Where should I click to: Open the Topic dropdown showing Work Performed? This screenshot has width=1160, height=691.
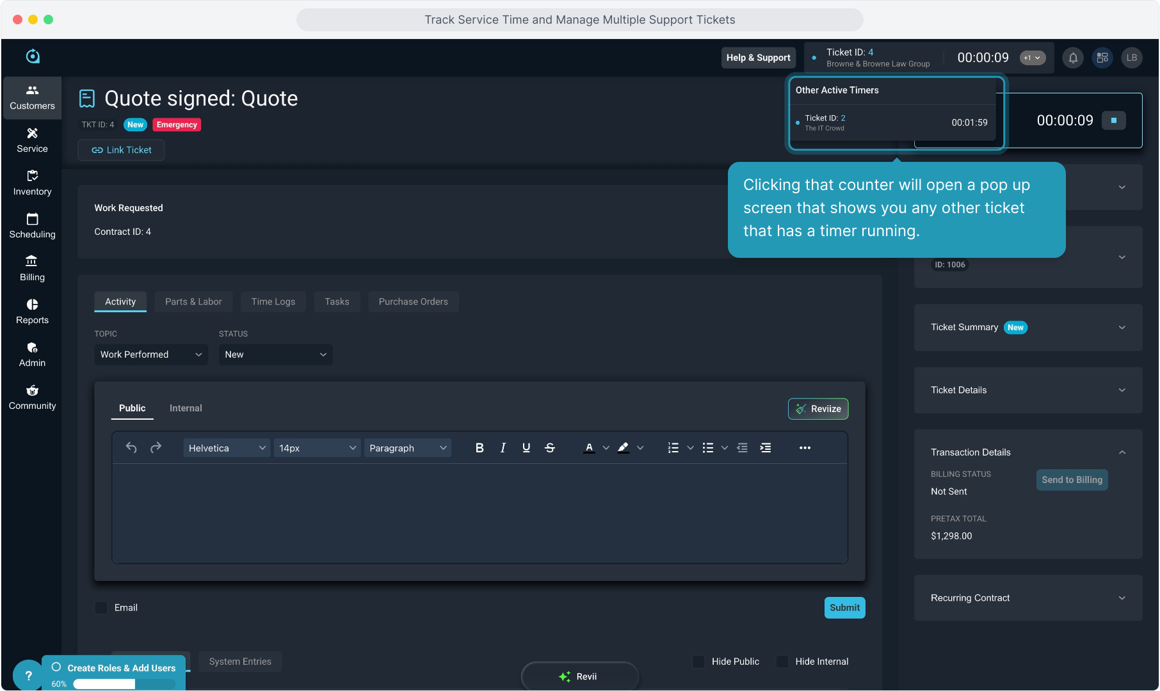(150, 354)
